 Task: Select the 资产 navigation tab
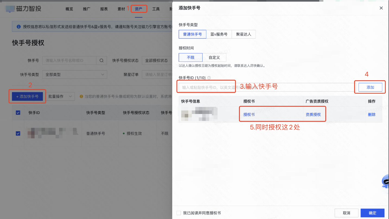[139, 9]
